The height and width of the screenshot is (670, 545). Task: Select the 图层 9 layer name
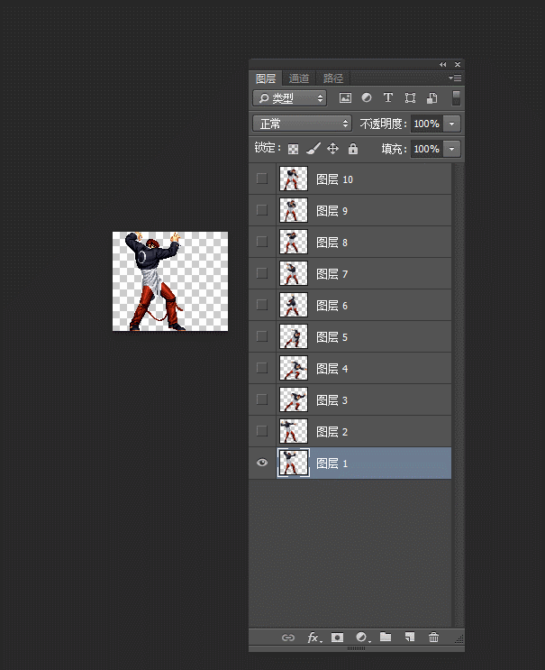click(x=332, y=211)
